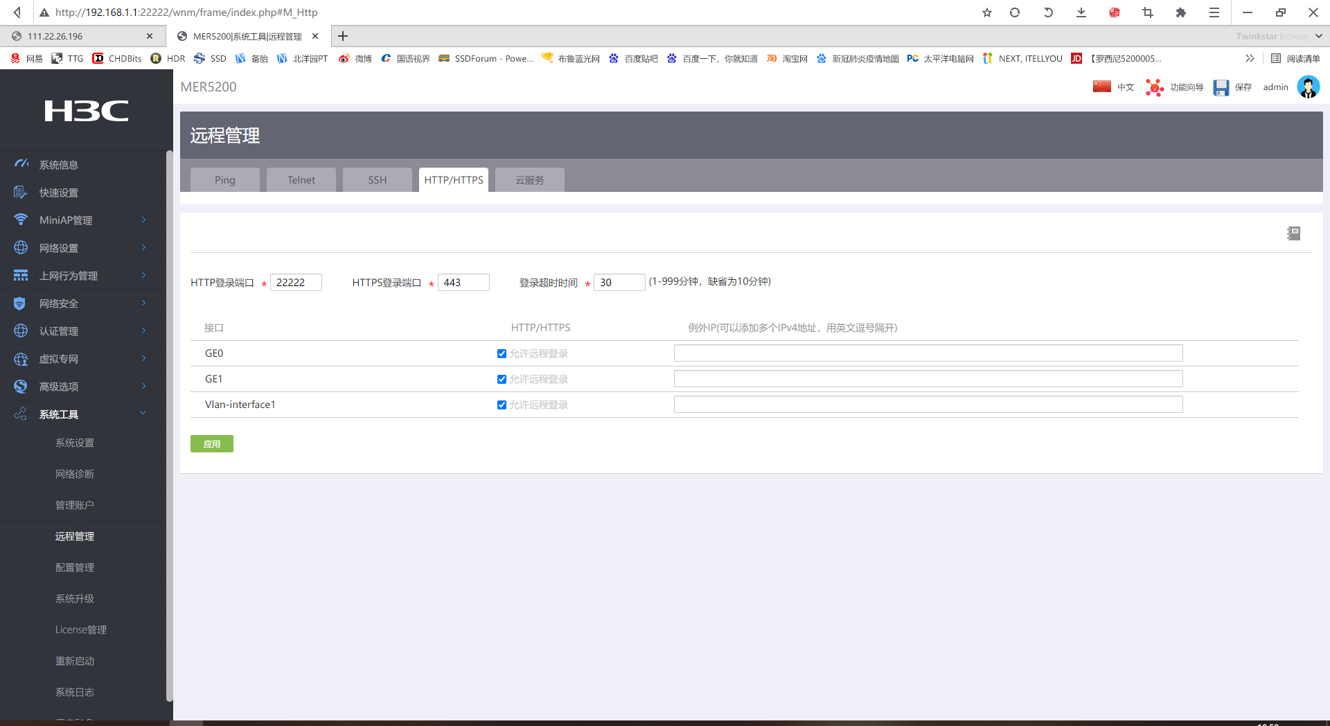Click the VPN sidebar icon

click(x=21, y=359)
